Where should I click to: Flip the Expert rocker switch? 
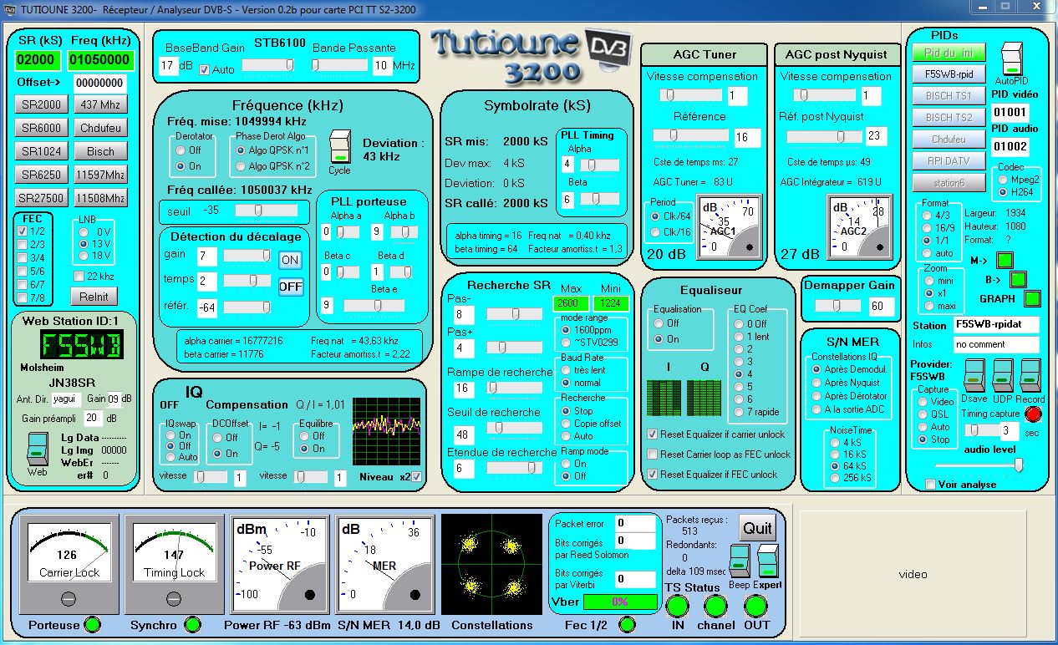coord(767,561)
